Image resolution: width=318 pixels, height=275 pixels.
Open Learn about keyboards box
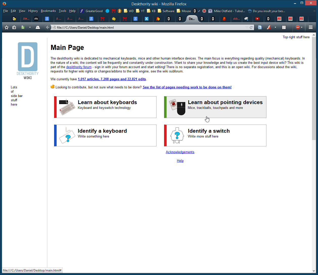105,107
